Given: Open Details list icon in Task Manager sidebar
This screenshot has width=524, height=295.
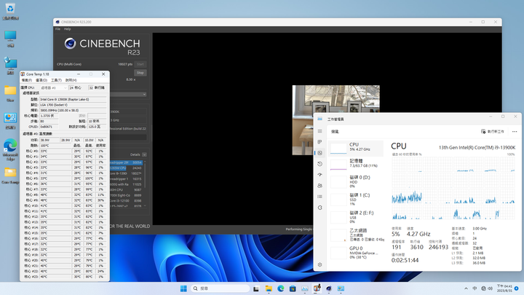Looking at the screenshot, I should pos(319,197).
